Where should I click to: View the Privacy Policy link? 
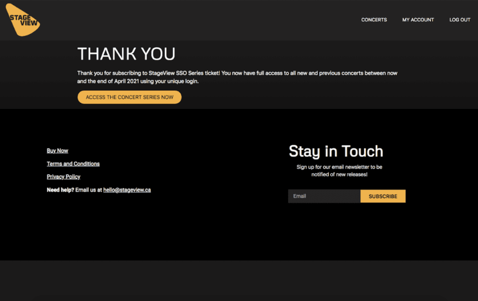pos(63,177)
